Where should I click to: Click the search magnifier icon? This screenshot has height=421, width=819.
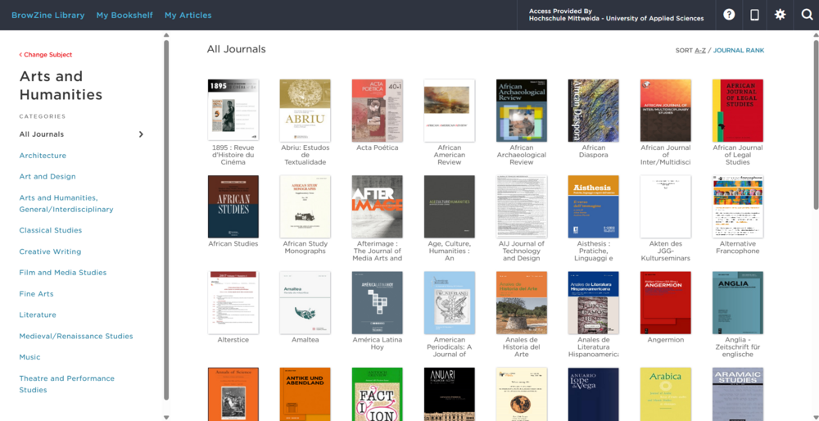point(807,15)
